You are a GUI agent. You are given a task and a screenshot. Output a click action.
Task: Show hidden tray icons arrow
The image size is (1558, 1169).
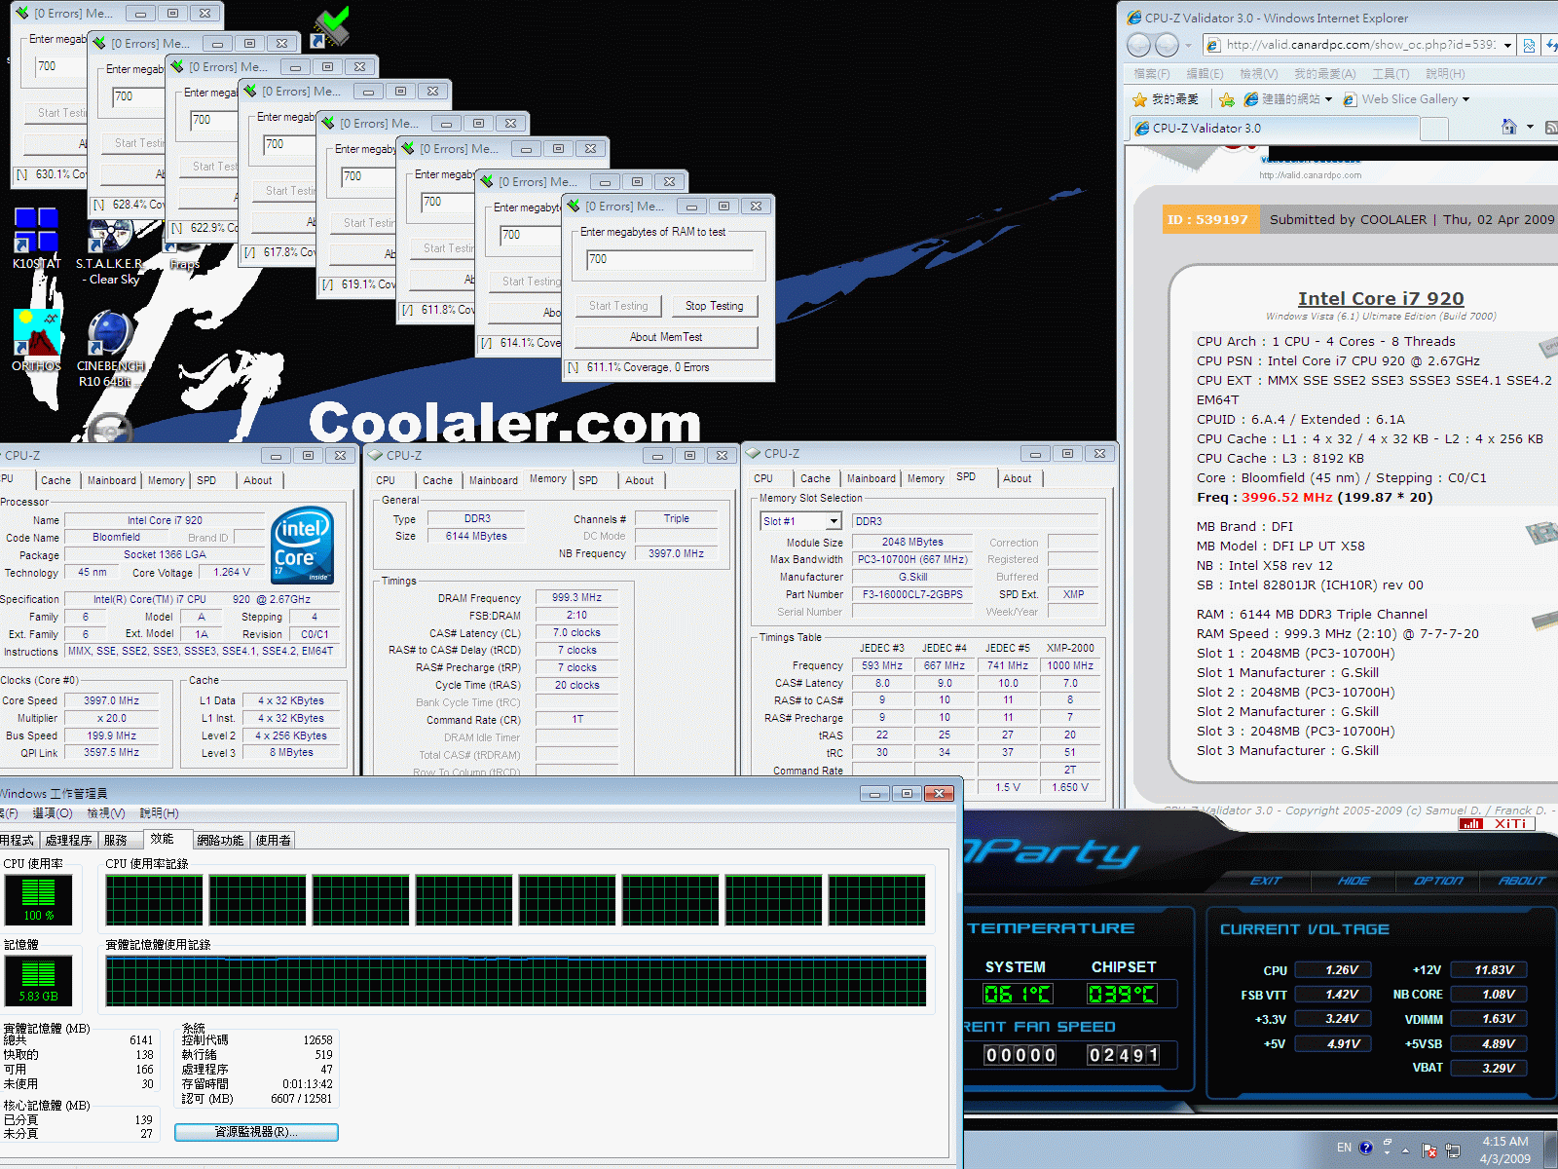1405,1150
